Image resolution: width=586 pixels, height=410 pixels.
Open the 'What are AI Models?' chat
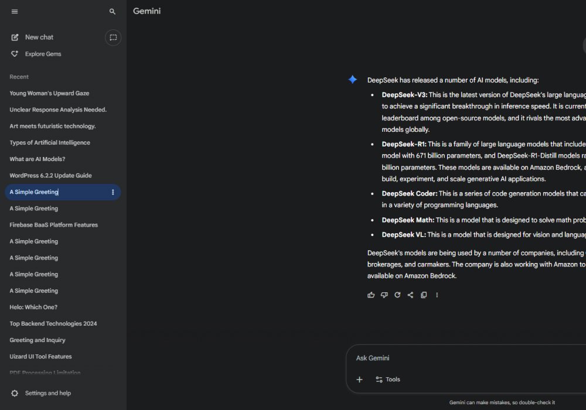37,159
